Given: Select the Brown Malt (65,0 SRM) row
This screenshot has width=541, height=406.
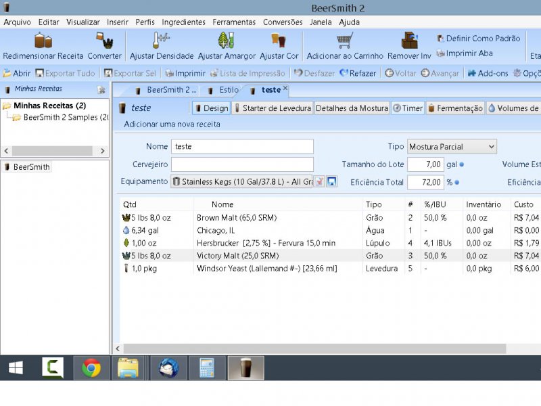Looking at the screenshot, I should click(330, 218).
